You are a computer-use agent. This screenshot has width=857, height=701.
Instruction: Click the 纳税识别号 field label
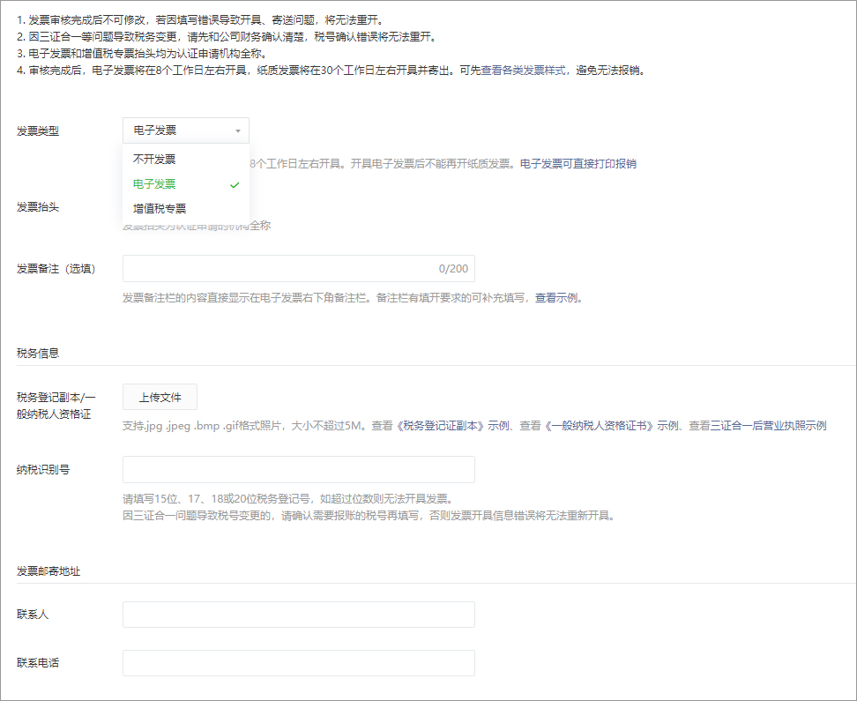[x=43, y=469]
